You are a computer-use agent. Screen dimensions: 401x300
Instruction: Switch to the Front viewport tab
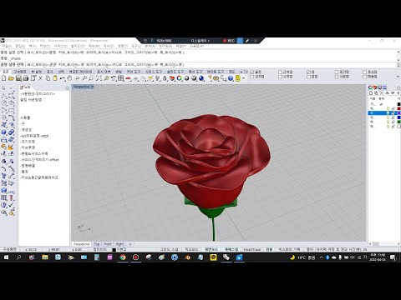pyautogui.click(x=108, y=244)
